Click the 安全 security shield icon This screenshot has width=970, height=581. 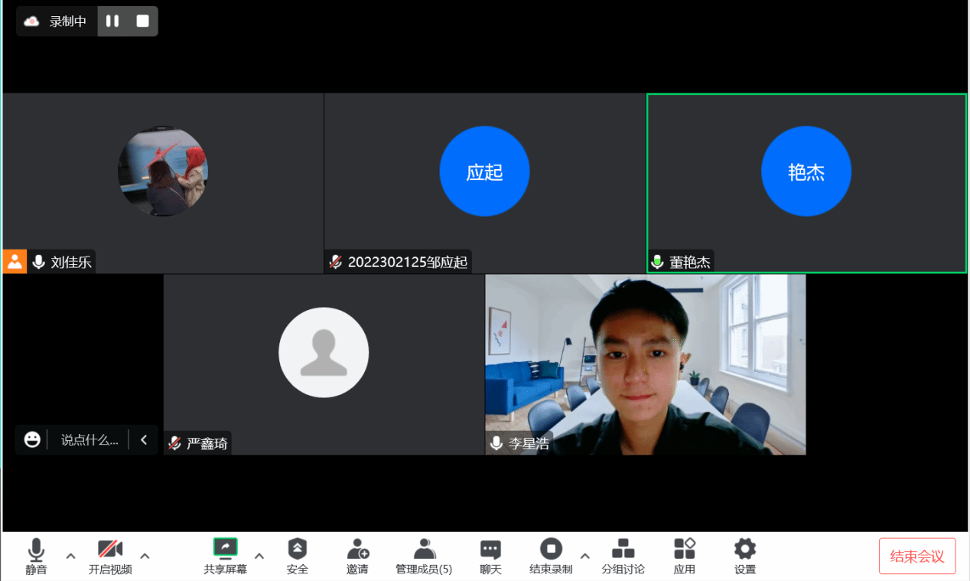click(x=297, y=550)
